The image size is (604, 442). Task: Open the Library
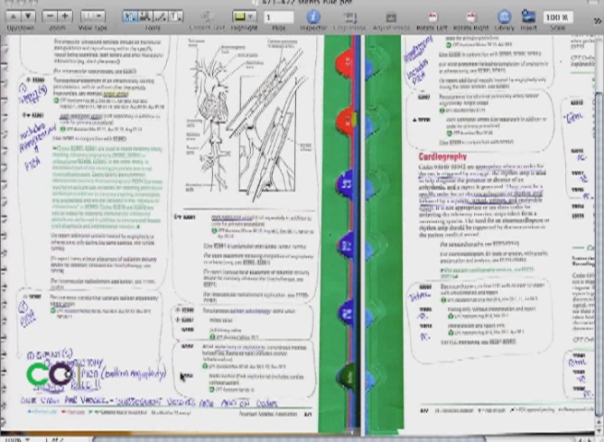504,17
